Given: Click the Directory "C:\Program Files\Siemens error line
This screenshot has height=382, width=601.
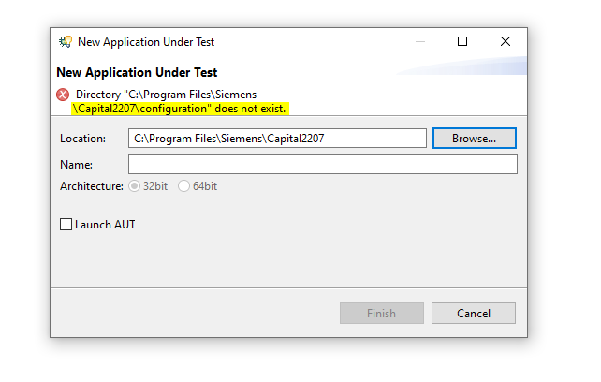Looking at the screenshot, I should (166, 95).
